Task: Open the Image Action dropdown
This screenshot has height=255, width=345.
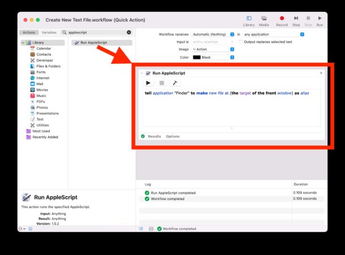Action: (213, 49)
